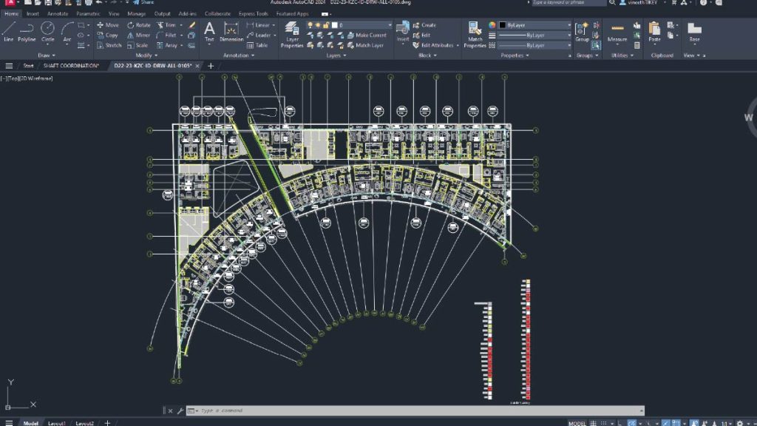757x426 pixels.
Task: Open the object color ByLayer dropdown
Action: (537, 25)
